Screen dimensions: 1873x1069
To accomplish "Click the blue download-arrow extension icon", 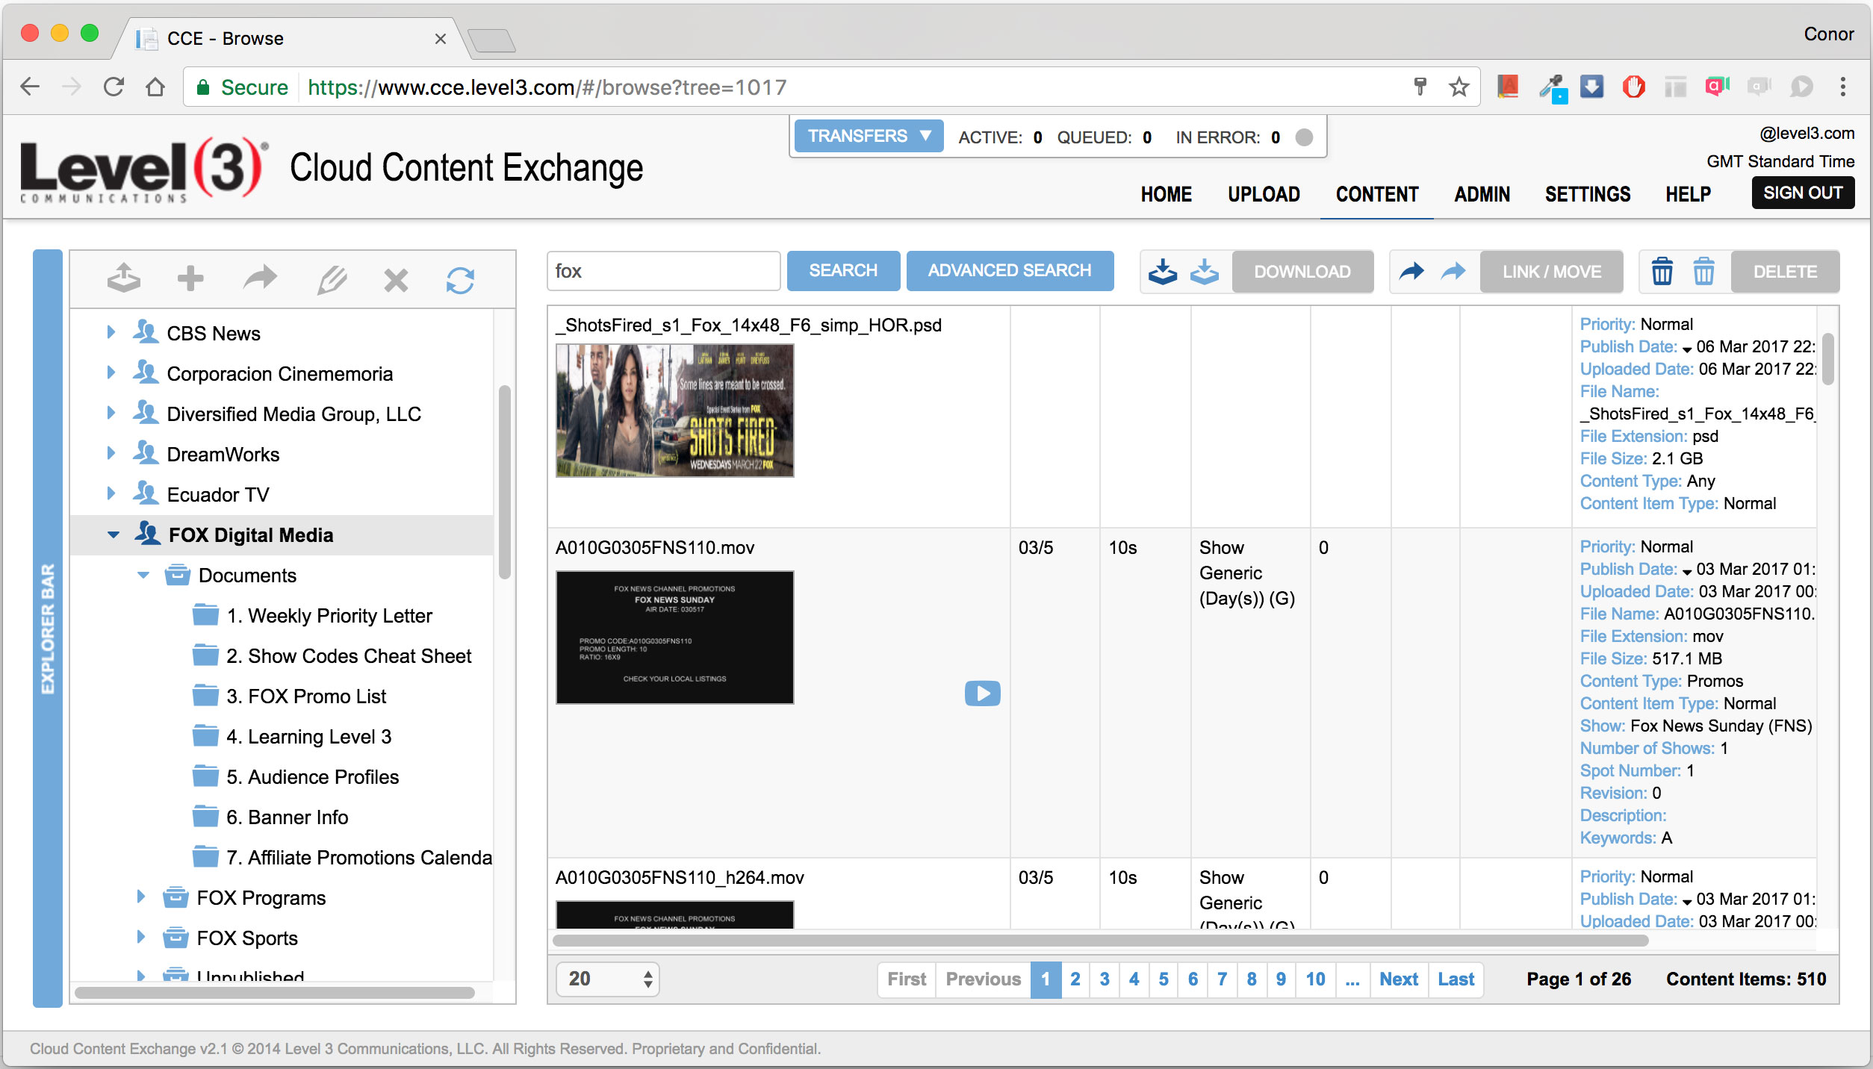I will pos(1591,87).
